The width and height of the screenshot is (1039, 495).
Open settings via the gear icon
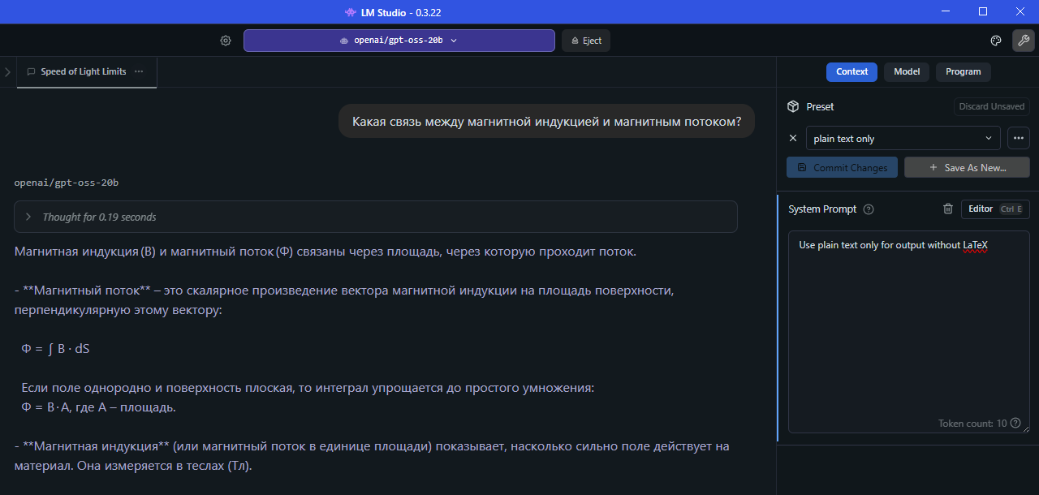[x=226, y=41]
